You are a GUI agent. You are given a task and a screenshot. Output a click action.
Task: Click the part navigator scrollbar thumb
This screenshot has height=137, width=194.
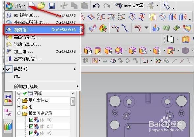click(73, 101)
